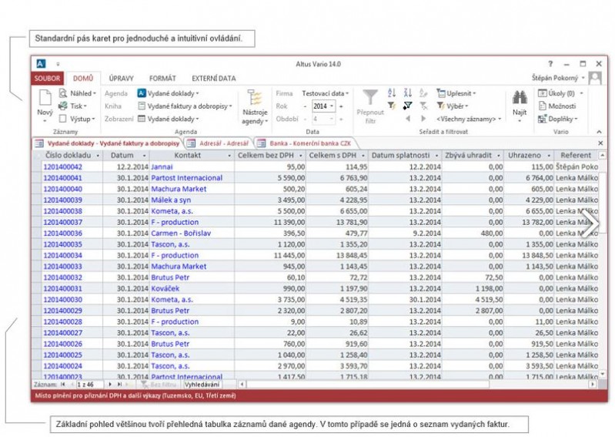The image size is (615, 437).
Task: Open the Kontakt column filter arrow
Action: click(230, 156)
